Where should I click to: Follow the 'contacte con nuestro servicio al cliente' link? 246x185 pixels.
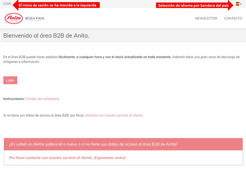coord(114,115)
